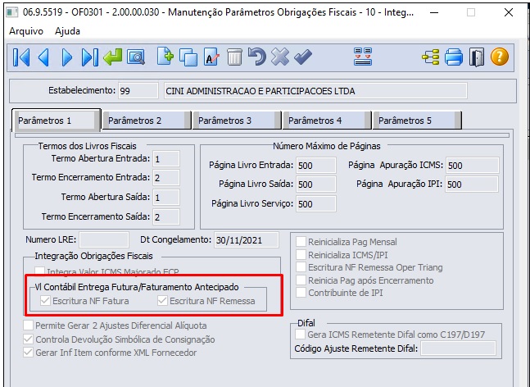
Task: Toggle Controla Devolução Simbólica de Consignação
Action: 29,339
